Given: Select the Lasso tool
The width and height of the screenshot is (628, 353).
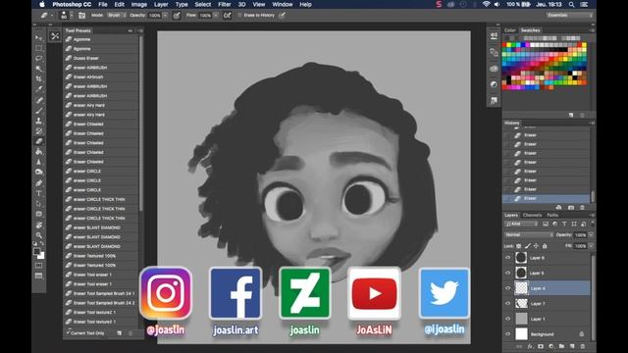Looking at the screenshot, I should (39, 59).
